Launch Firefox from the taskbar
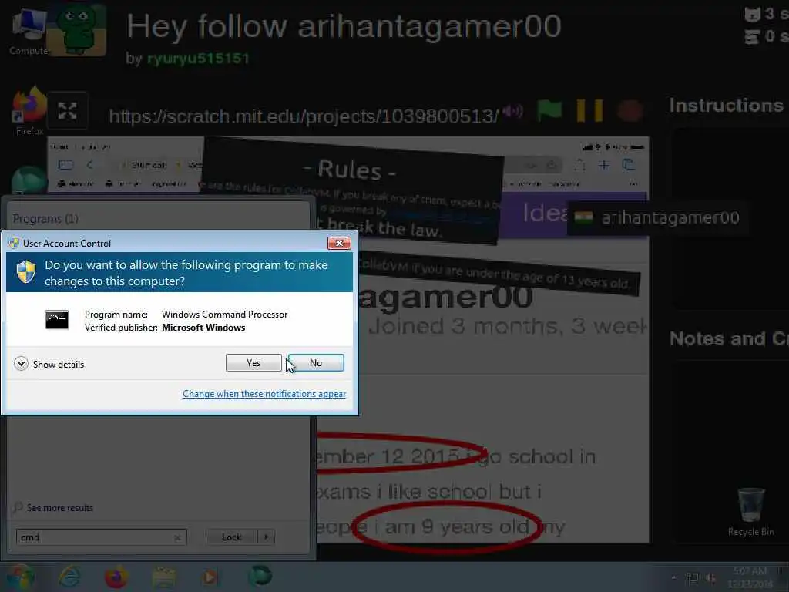 coord(116,577)
